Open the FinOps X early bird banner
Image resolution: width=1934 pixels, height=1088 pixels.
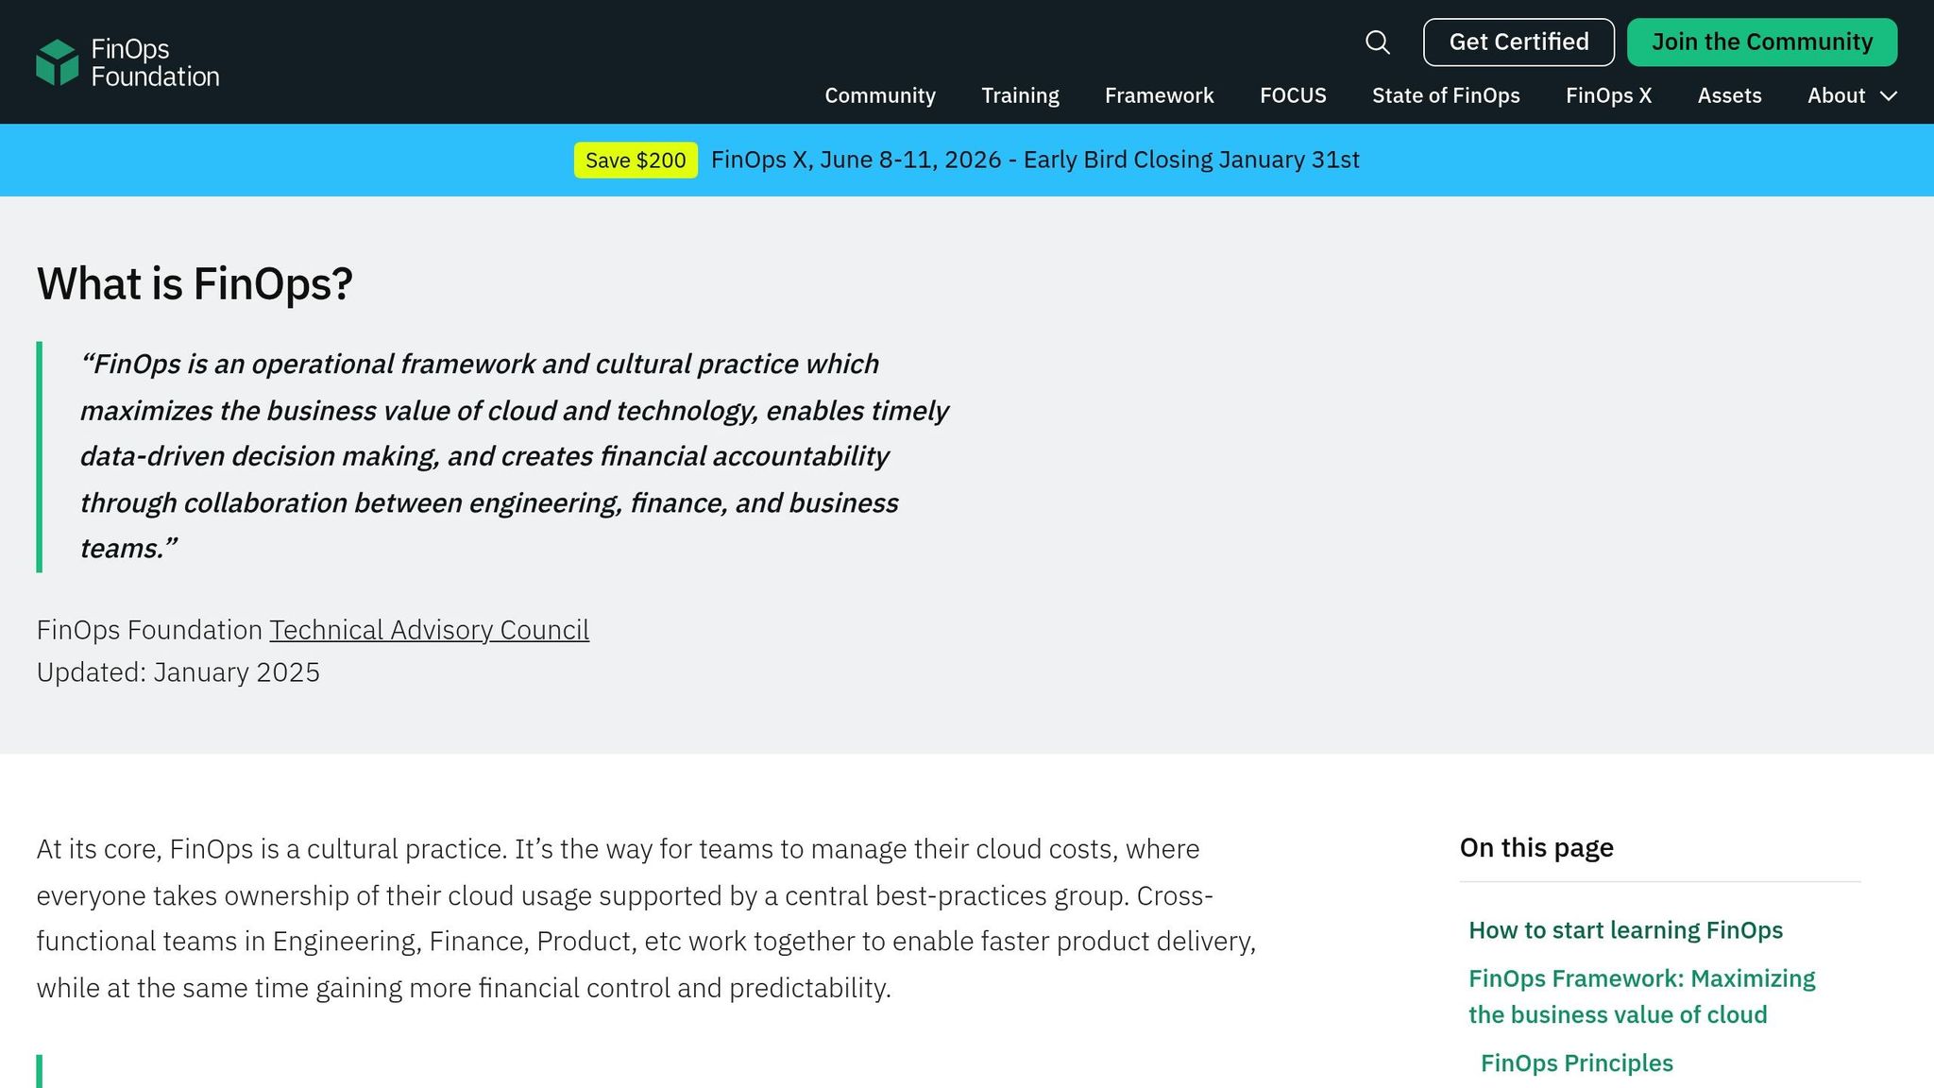coord(1034,161)
